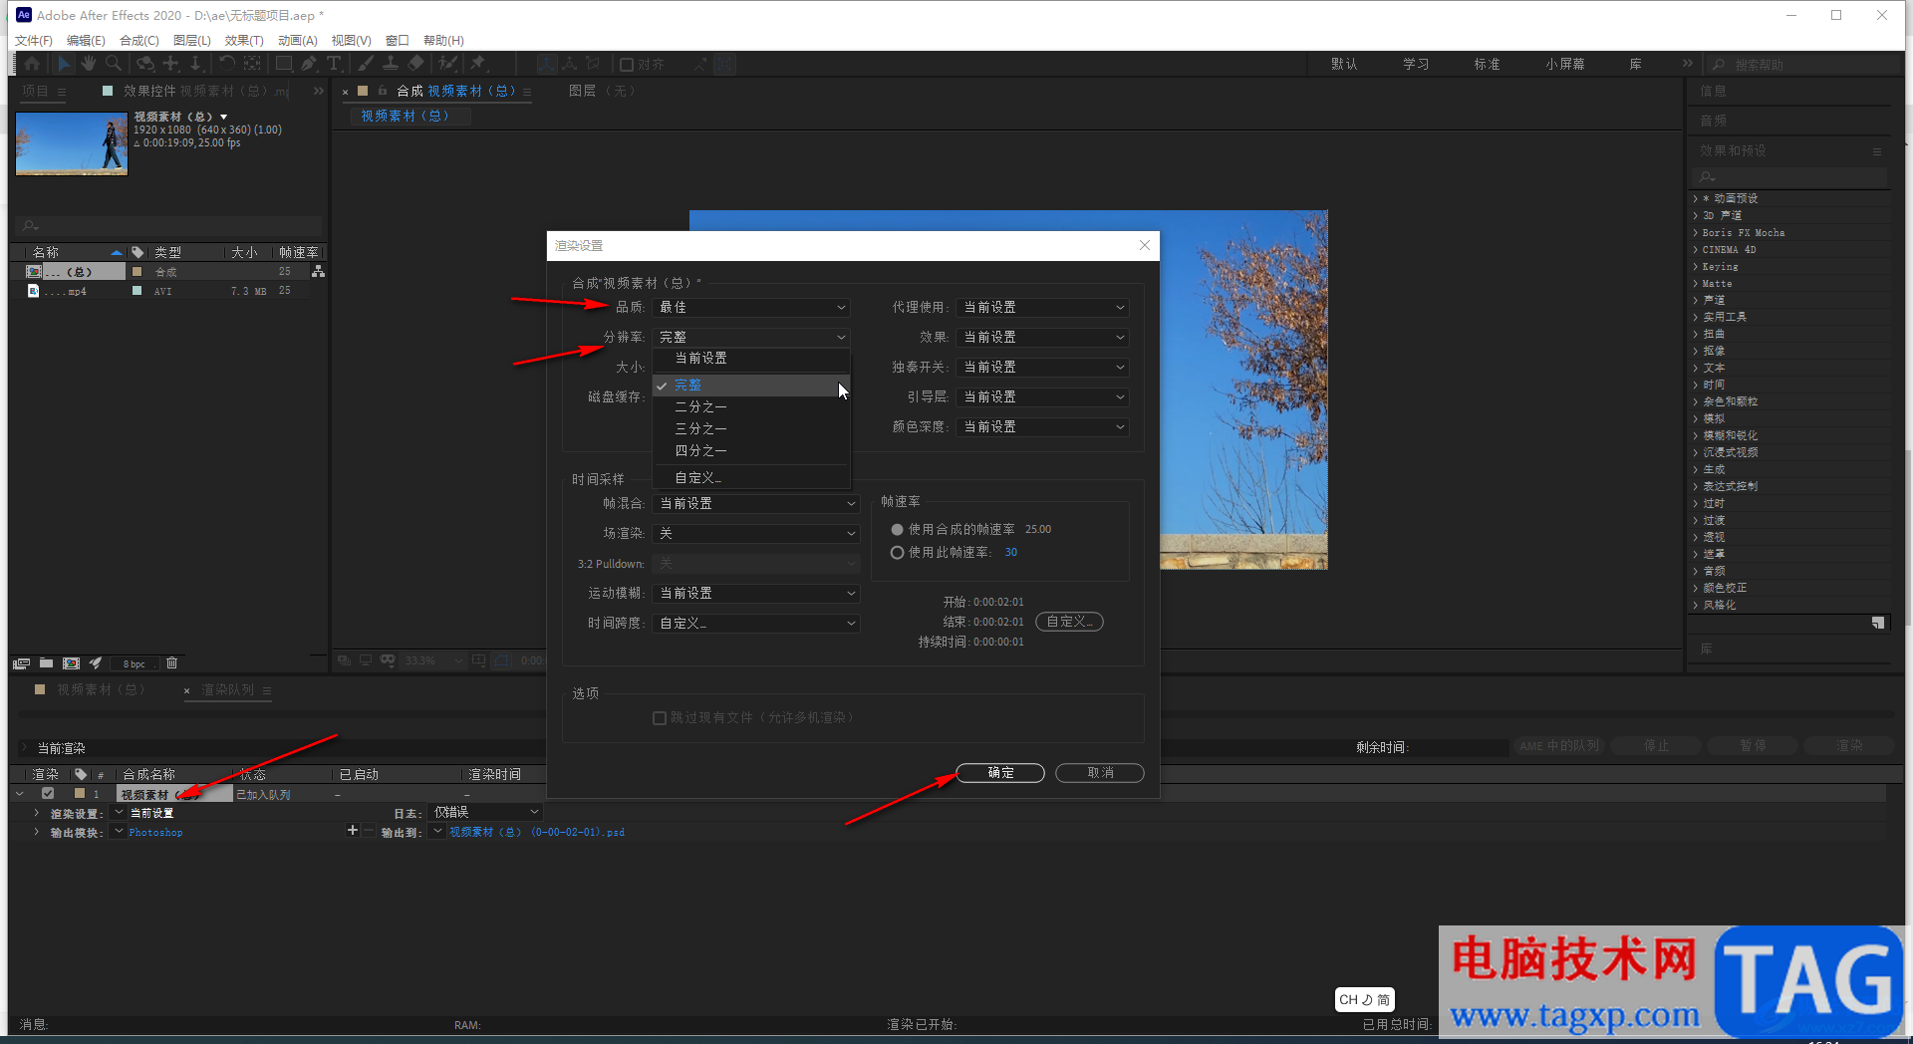The width and height of the screenshot is (1913, 1044).
Task: Open the 运动模糊 dropdown
Action: 756,594
